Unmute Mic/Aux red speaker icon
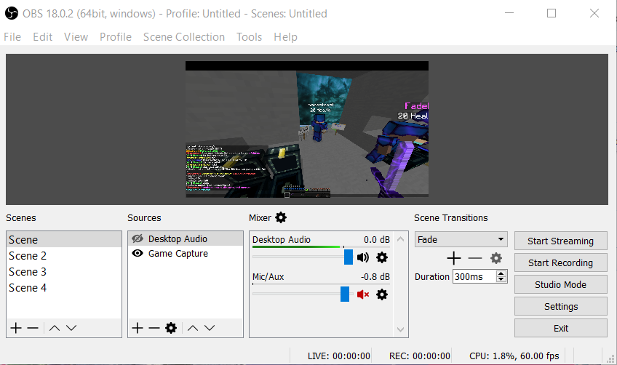This screenshot has height=365, width=617. click(363, 294)
